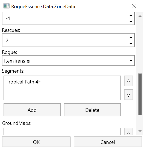The width and height of the screenshot is (144, 149).
Task: Increment the -1 field using up arrow
Action: (131, 15)
